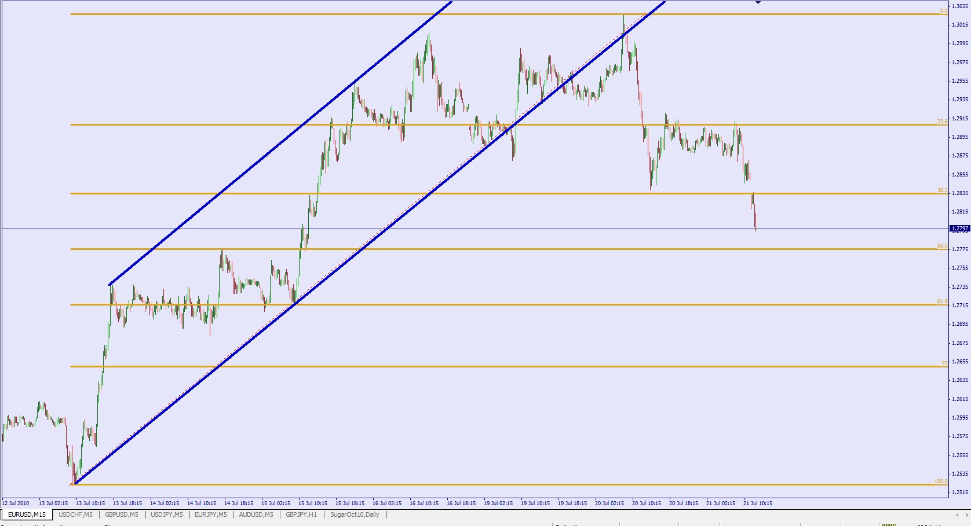Open the GBPUSD,M5 chart tab
The image size is (971, 526).
[122, 514]
